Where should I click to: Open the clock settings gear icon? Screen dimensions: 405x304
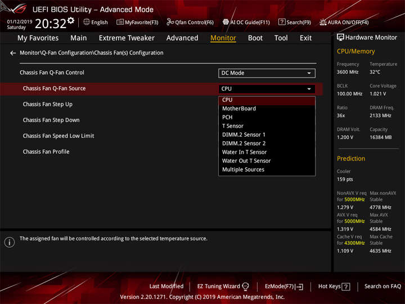(x=71, y=20)
